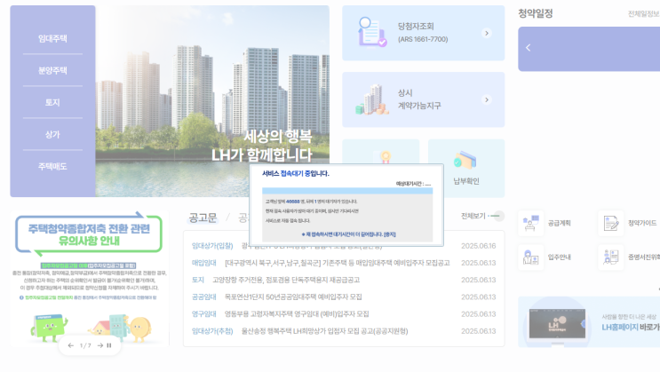The height and width of the screenshot is (372, 660).
Task: Click 전체보기 for all notices
Action: (473, 216)
